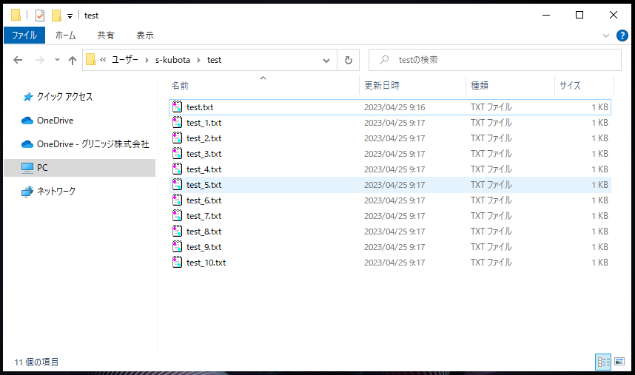Click the monitor icon beside PC
This screenshot has width=635, height=375.
[x=27, y=167]
